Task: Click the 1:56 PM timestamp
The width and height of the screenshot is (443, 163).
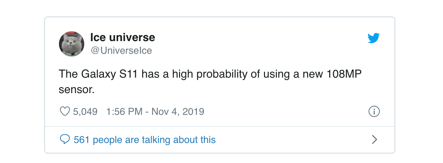Action: [124, 112]
